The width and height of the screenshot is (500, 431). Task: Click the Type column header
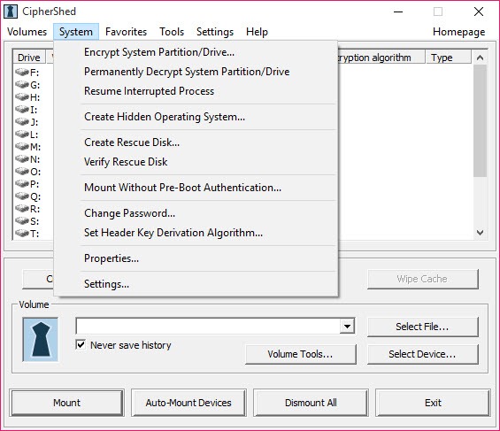pos(448,58)
